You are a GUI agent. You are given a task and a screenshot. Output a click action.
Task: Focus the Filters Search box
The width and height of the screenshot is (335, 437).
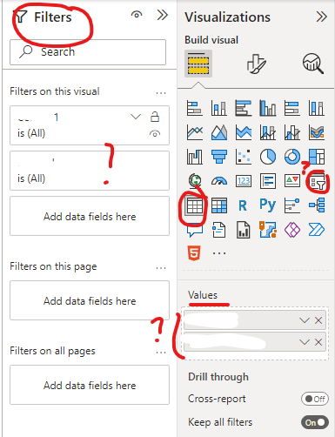point(88,52)
